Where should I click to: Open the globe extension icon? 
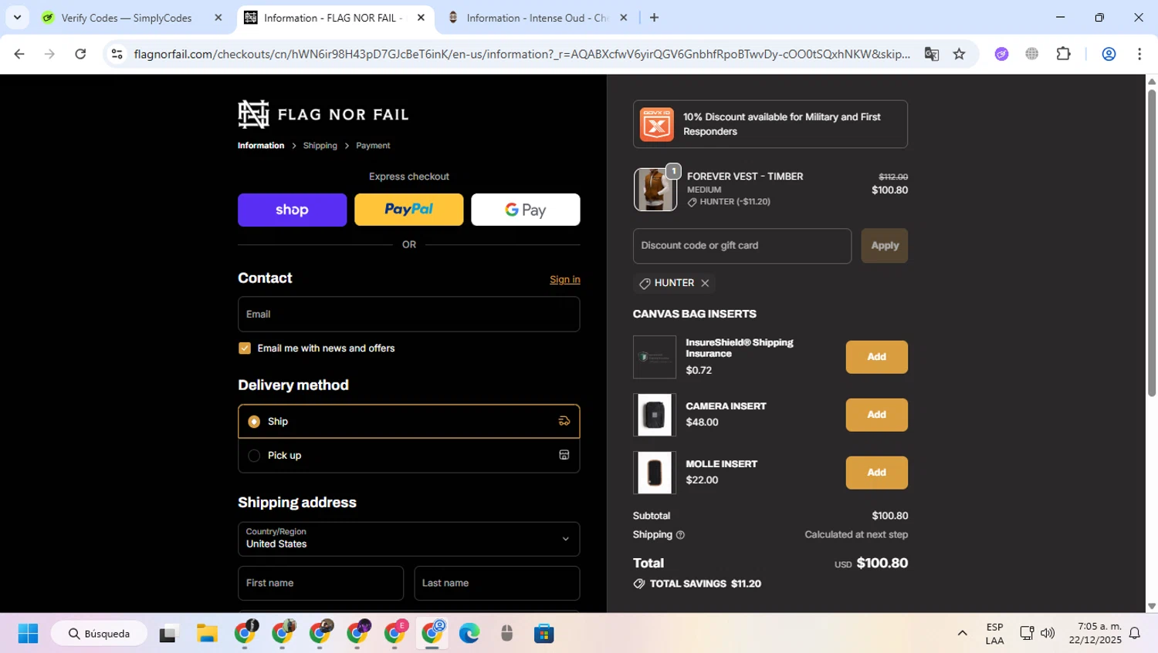1032,54
